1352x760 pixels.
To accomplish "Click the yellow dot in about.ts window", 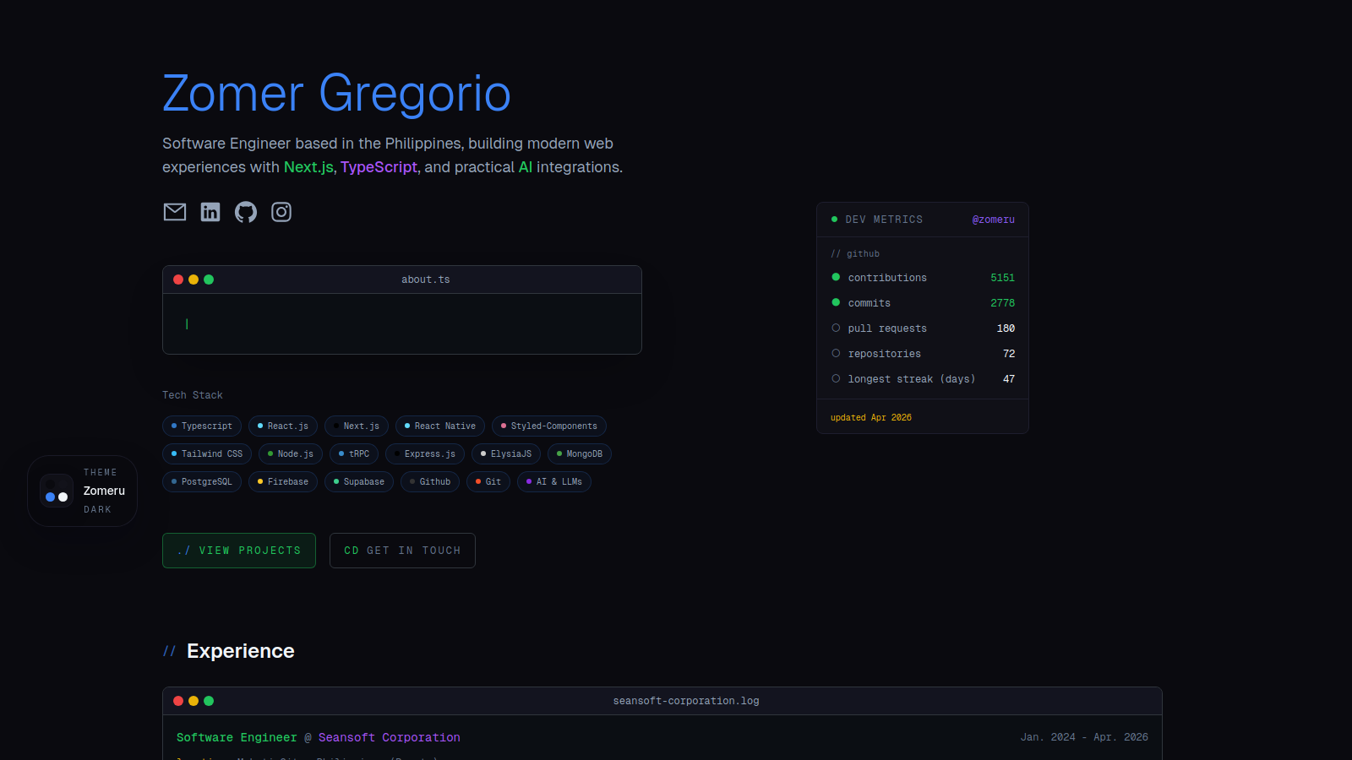I will coord(194,280).
